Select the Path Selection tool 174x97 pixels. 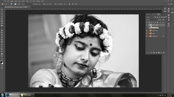(2, 49)
